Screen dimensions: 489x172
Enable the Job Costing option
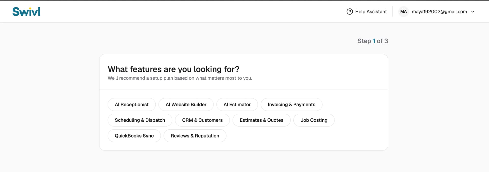coord(314,120)
